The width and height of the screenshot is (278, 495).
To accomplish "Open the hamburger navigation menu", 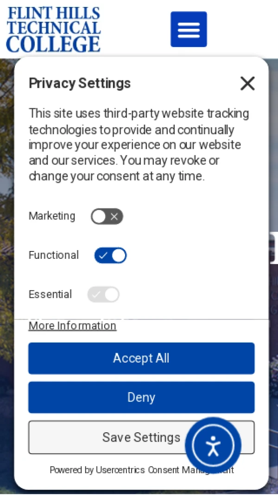I will pyautogui.click(x=189, y=29).
